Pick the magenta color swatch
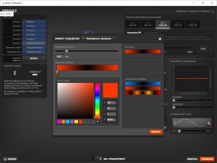217x163 pixels. click(59, 122)
